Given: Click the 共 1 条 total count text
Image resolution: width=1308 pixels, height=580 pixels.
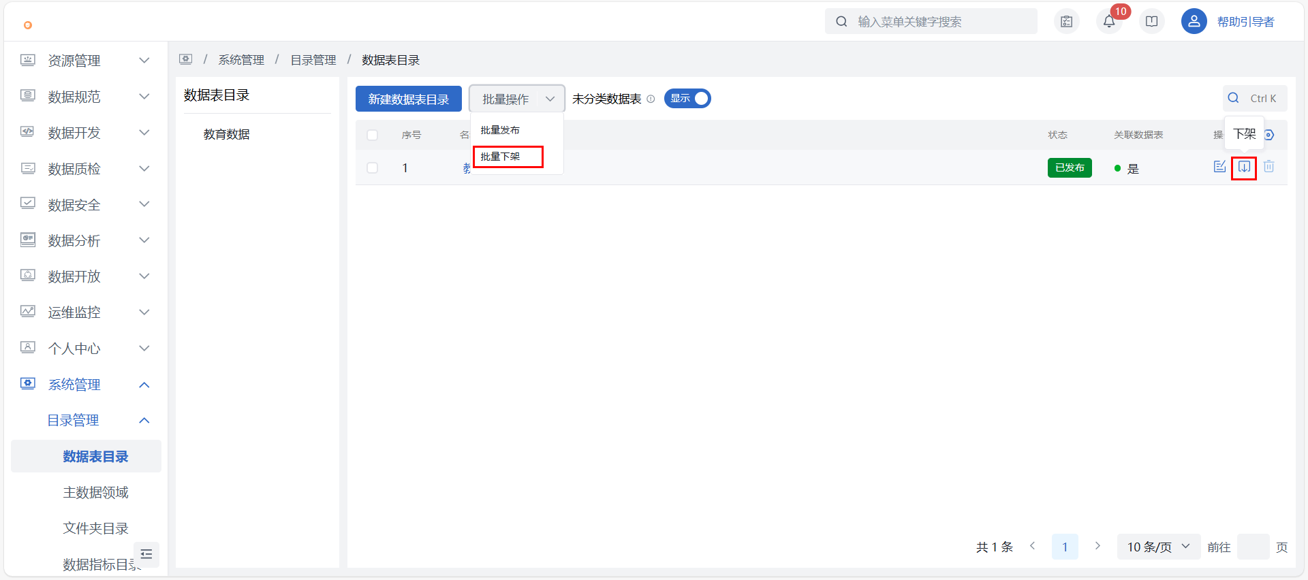Looking at the screenshot, I should click(995, 547).
